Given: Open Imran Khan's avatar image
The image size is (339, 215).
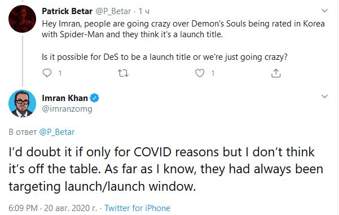Looking at the screenshot, I should (22, 104).
